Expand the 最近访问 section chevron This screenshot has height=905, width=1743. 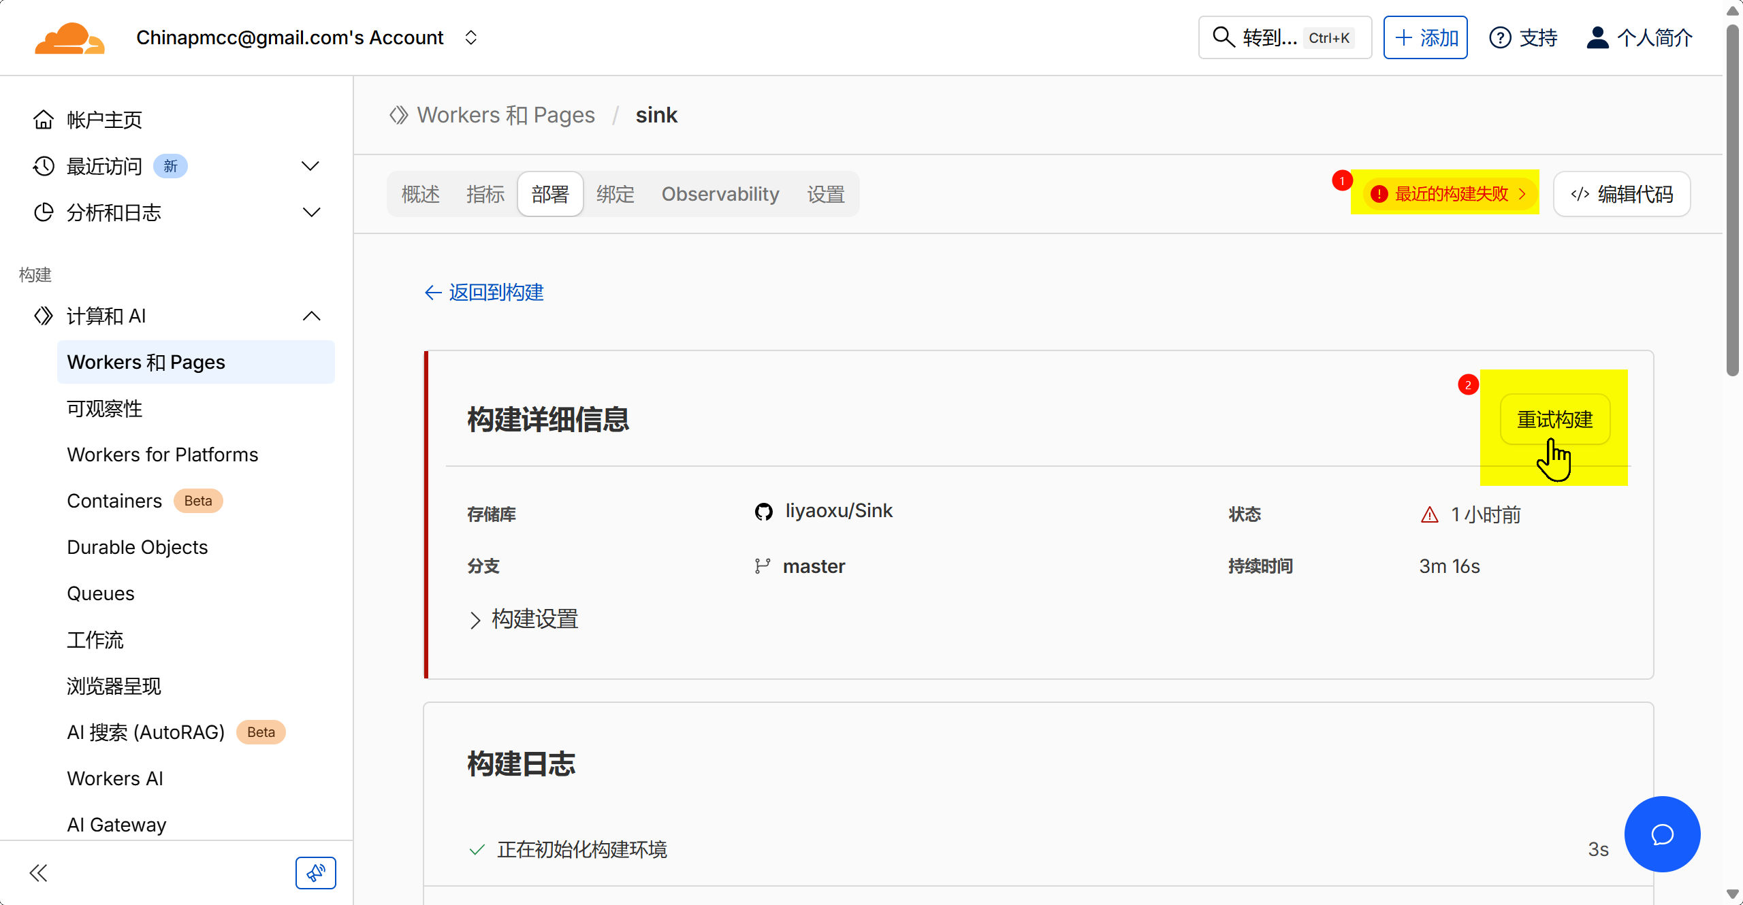(x=310, y=166)
